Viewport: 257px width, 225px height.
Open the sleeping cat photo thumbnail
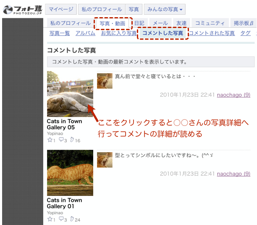70,94
